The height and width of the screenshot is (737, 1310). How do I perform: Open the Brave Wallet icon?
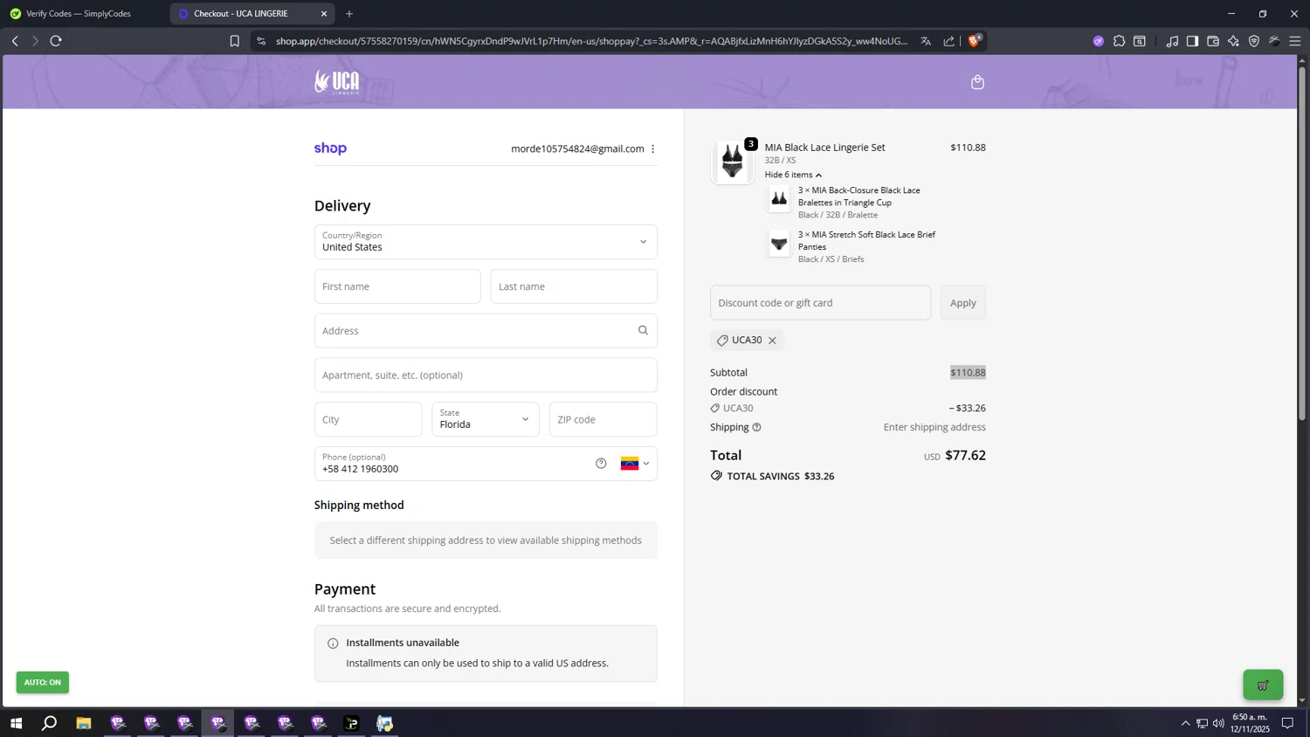coord(1213,41)
